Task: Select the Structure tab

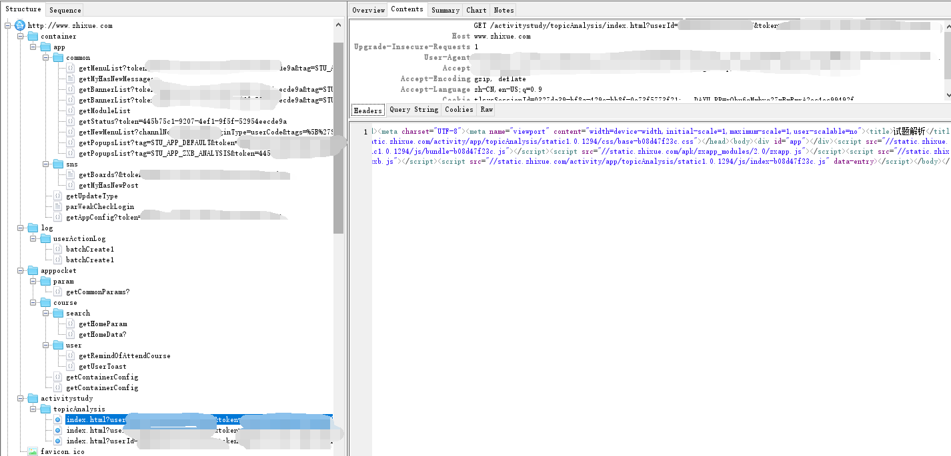Action: coord(23,9)
